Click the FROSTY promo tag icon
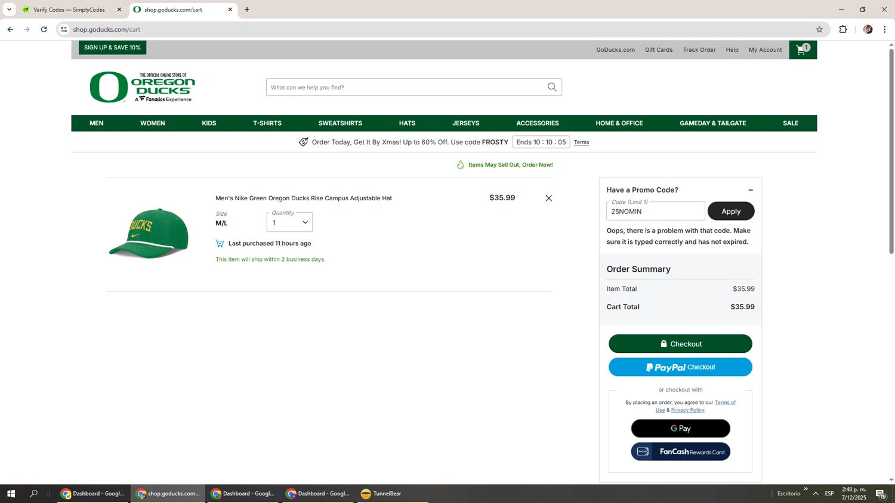The width and height of the screenshot is (895, 503). [303, 142]
